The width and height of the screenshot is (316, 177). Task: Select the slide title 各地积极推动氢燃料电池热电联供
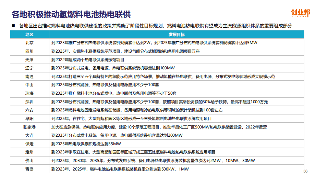point(71,14)
